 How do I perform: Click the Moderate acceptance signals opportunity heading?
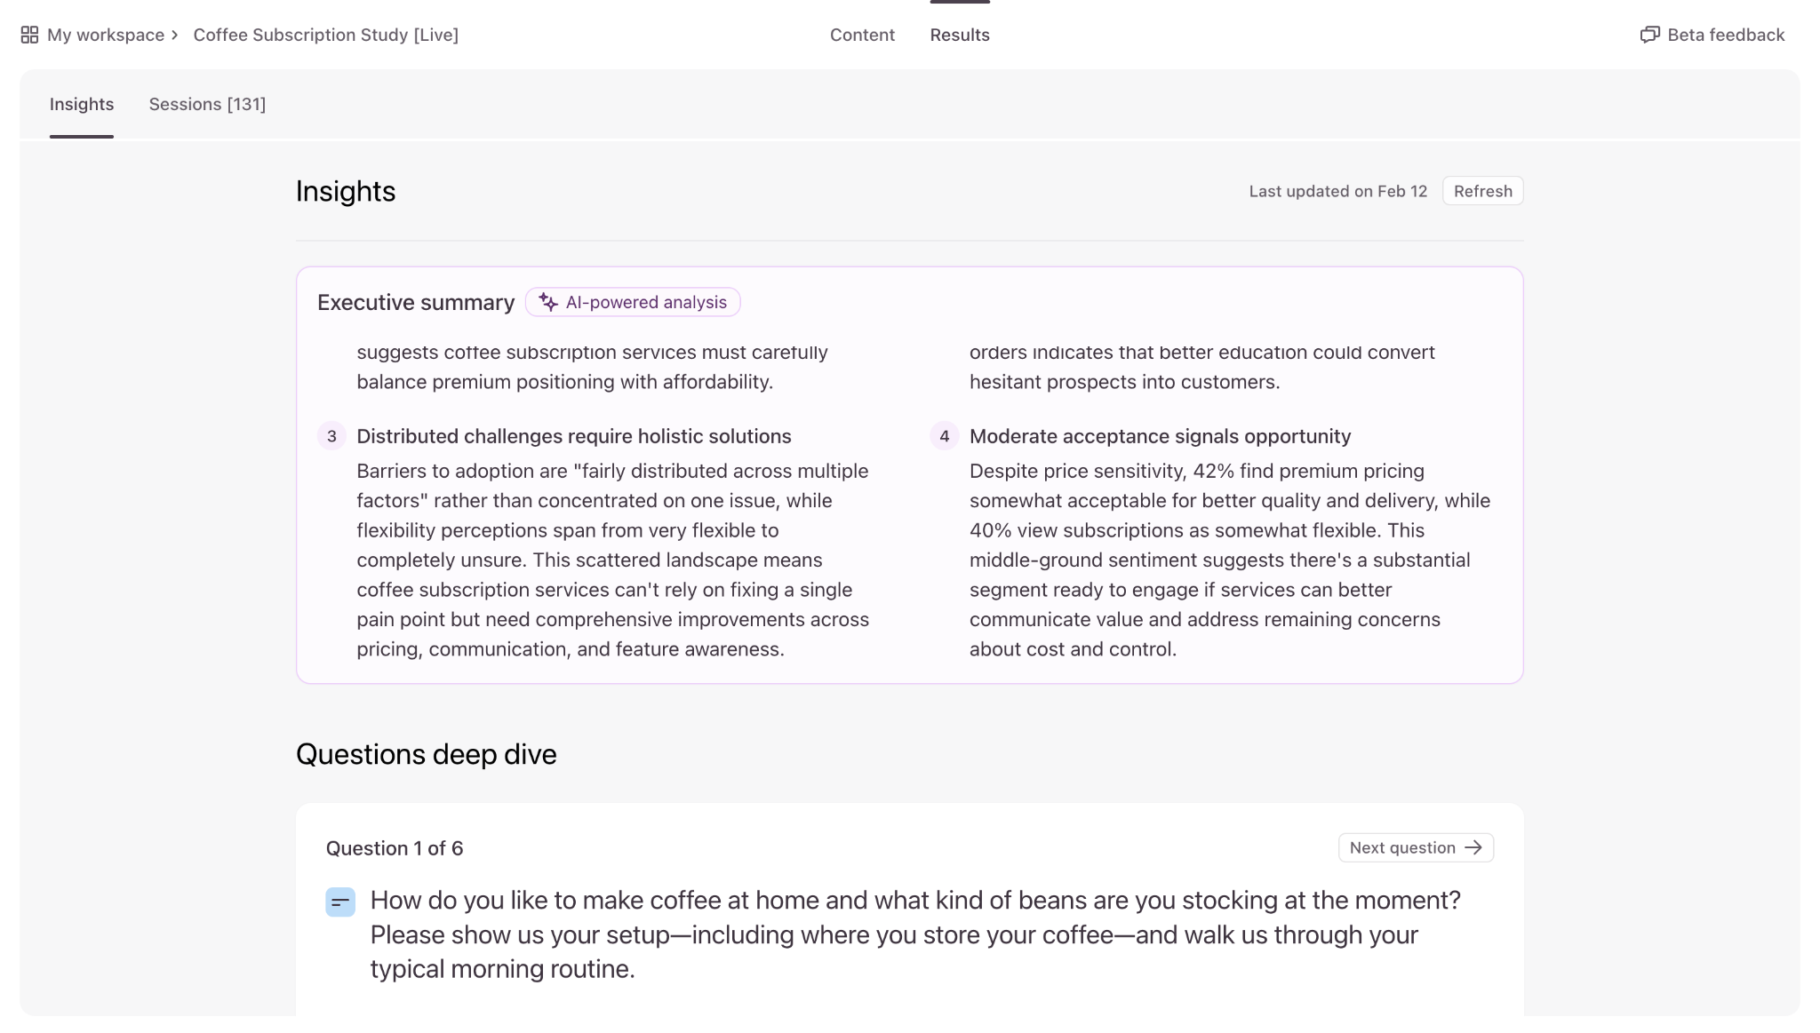tap(1160, 436)
